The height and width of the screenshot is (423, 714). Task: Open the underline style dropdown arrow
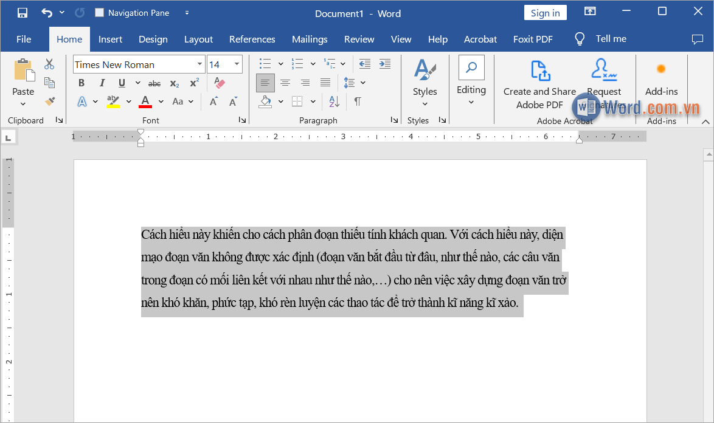[137, 83]
